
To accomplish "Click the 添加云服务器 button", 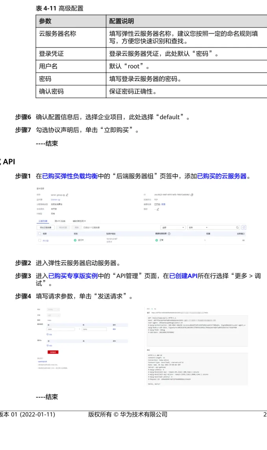I will coord(45,227).
